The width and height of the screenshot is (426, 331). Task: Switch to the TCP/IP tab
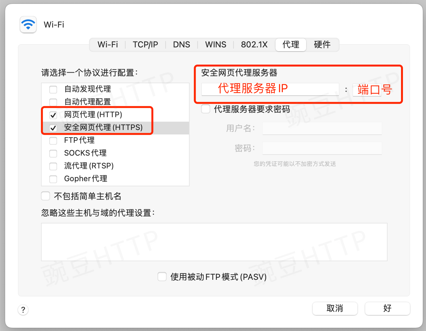point(145,44)
